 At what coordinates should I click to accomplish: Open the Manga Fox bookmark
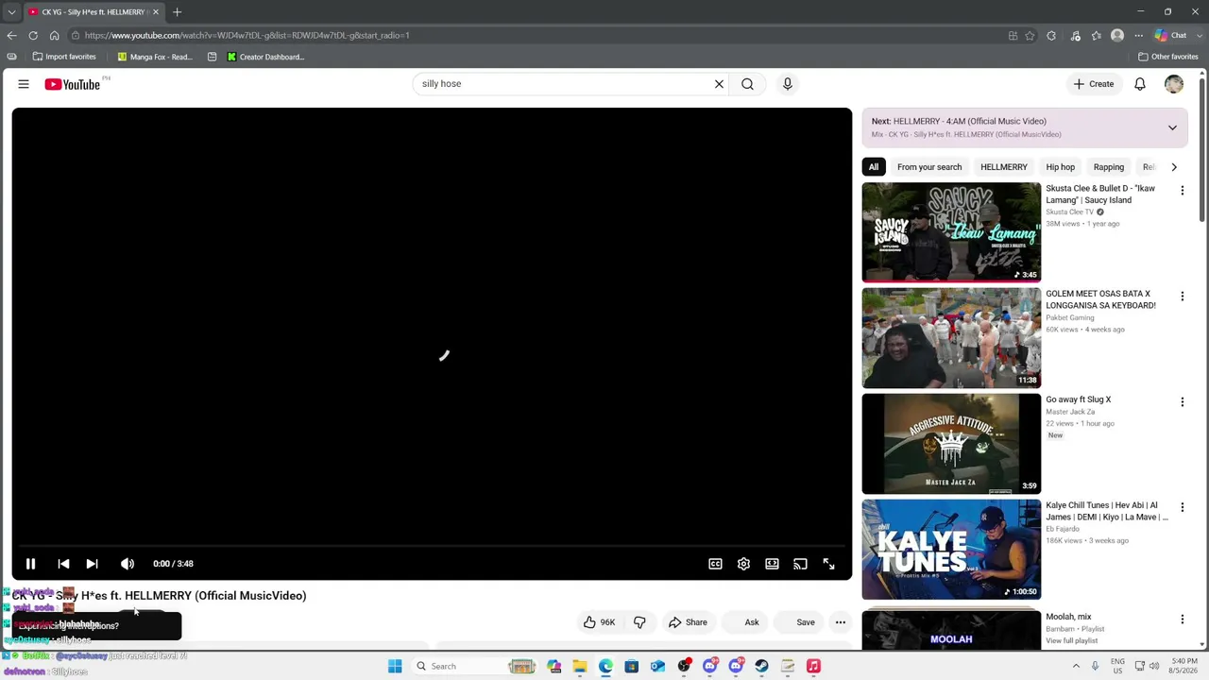(x=155, y=57)
